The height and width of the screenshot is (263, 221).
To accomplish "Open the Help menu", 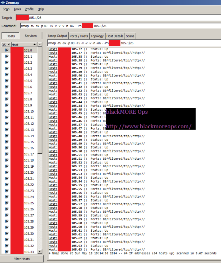I will point(41,9).
